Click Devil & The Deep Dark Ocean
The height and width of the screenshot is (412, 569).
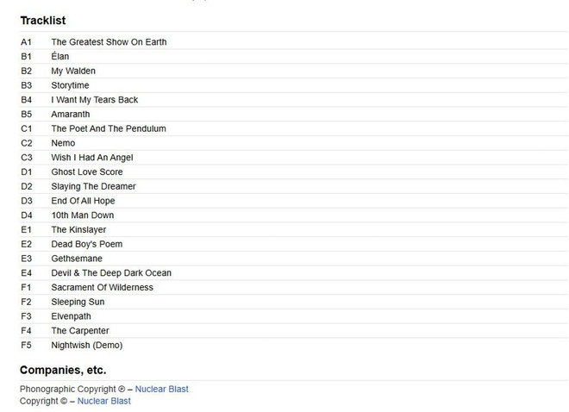[x=111, y=273]
